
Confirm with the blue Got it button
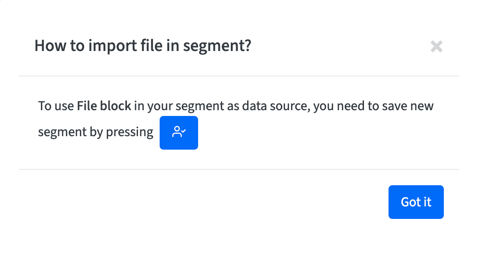coord(416,202)
